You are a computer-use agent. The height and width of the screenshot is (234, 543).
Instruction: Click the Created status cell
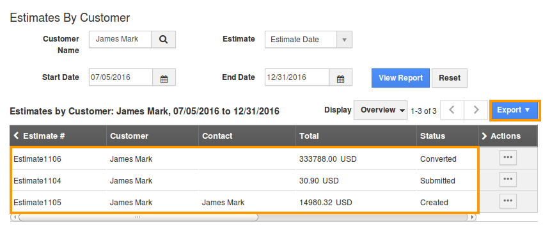[x=434, y=203]
